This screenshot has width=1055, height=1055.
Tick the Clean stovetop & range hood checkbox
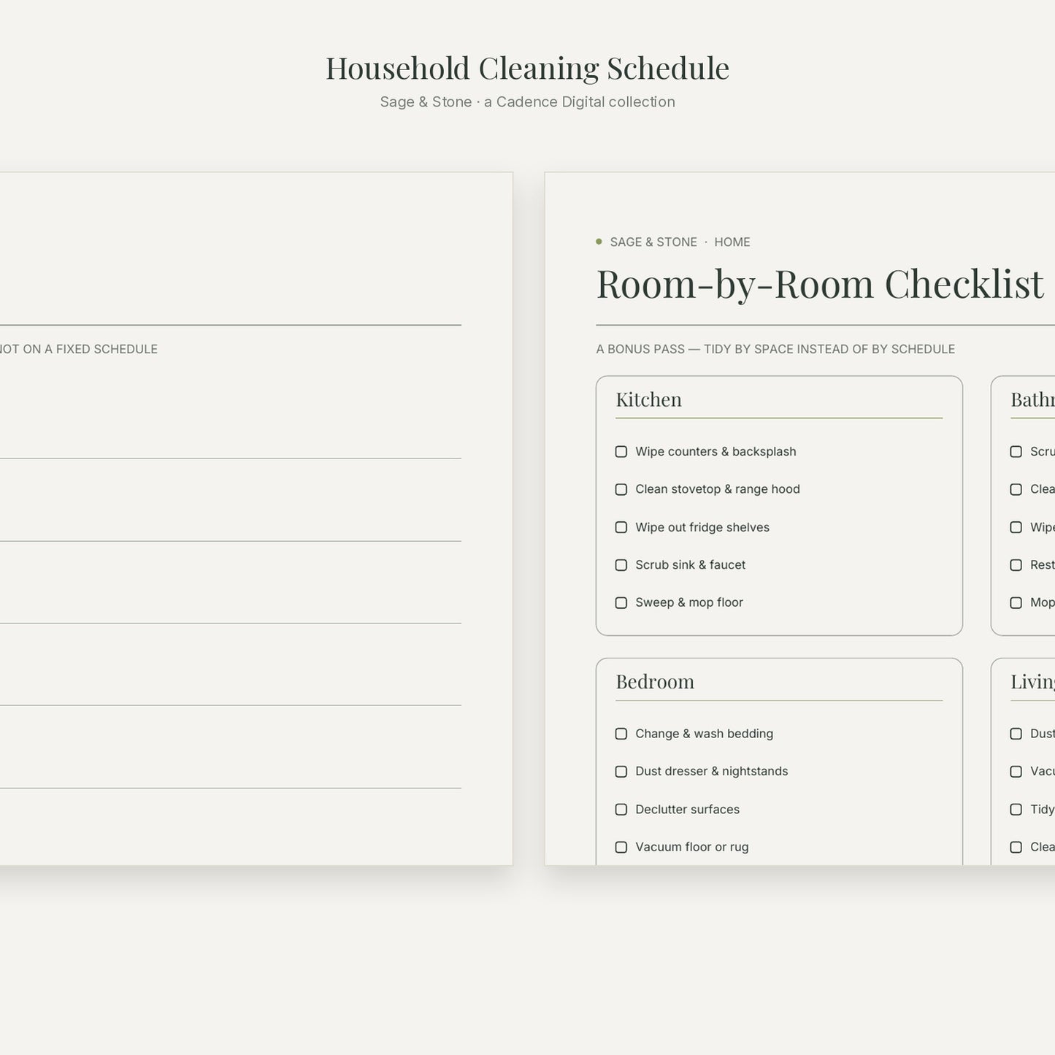pyautogui.click(x=621, y=489)
